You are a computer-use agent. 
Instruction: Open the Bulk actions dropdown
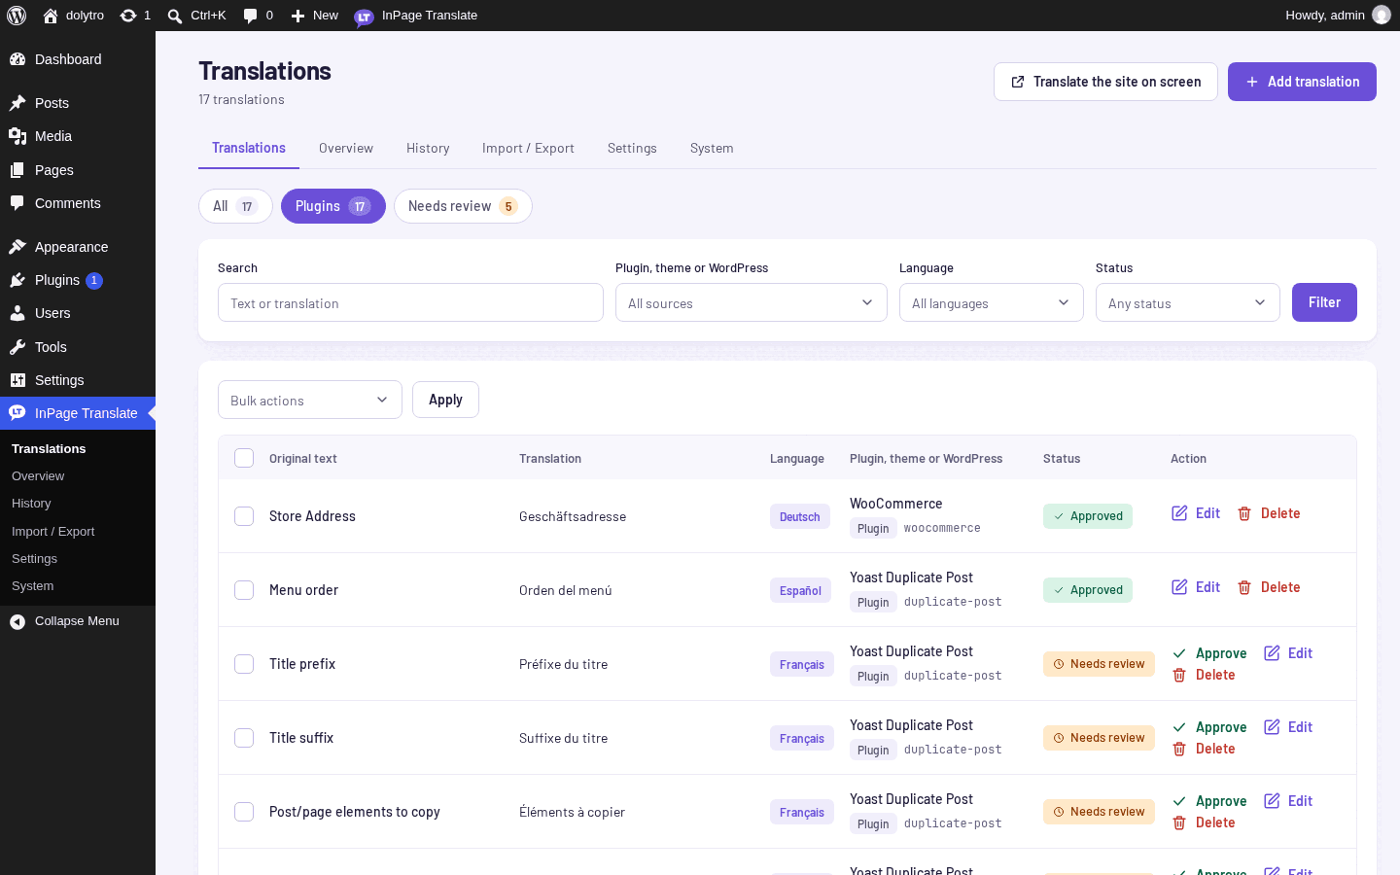310,400
